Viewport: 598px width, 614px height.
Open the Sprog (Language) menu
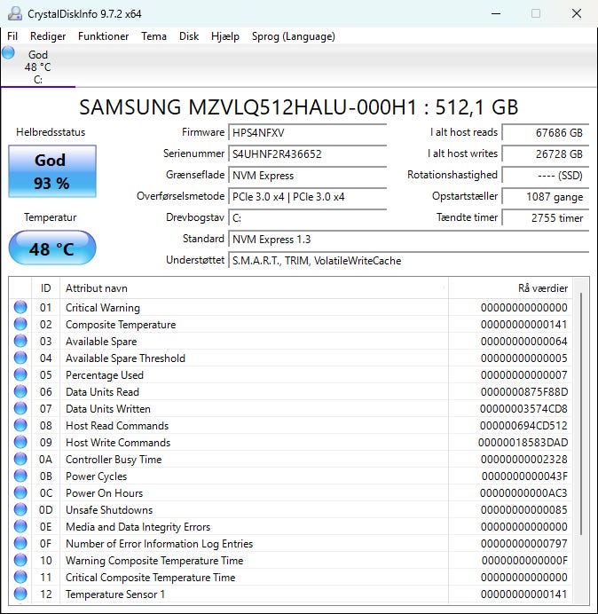coord(294,36)
